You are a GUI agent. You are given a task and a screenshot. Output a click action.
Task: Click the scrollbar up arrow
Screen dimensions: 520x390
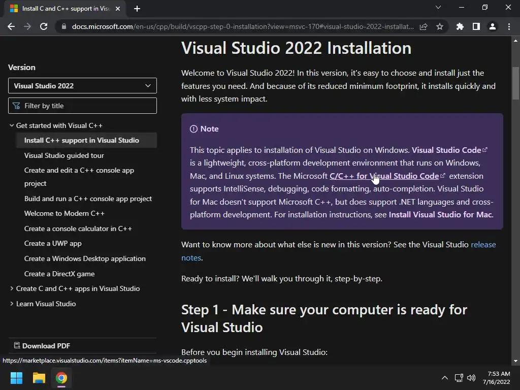(x=515, y=41)
